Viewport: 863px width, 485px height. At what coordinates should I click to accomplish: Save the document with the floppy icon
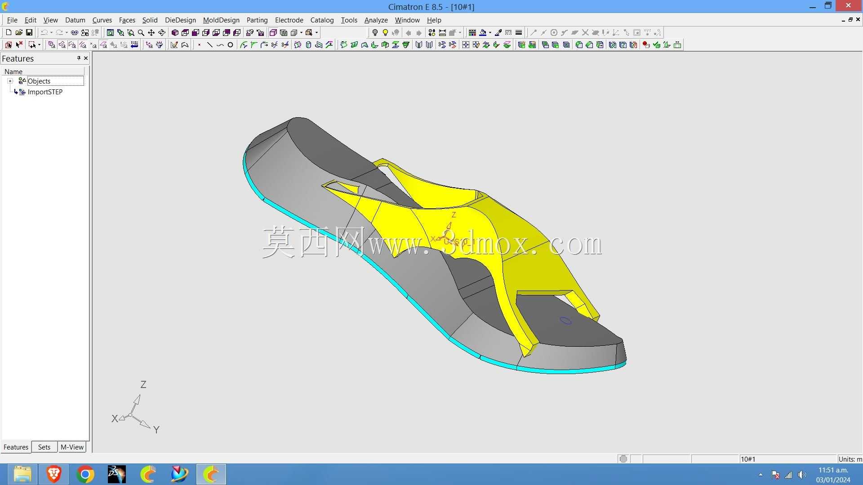point(29,32)
